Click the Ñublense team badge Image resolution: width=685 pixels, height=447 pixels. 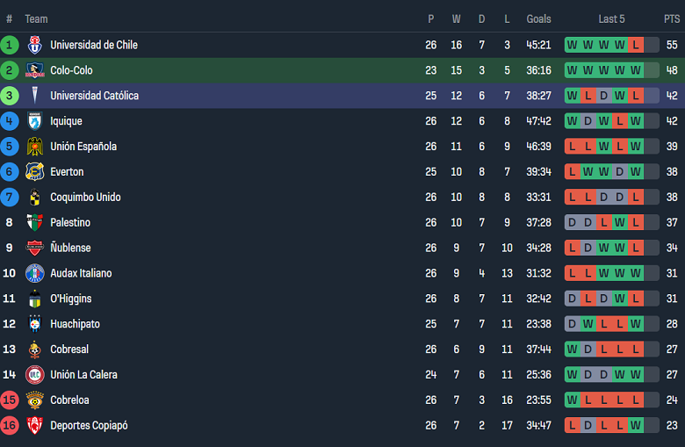(x=34, y=249)
